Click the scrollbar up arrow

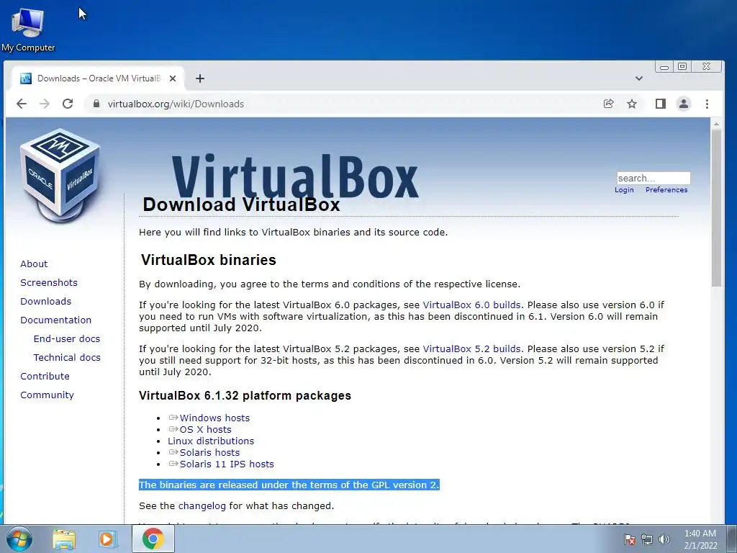point(716,124)
